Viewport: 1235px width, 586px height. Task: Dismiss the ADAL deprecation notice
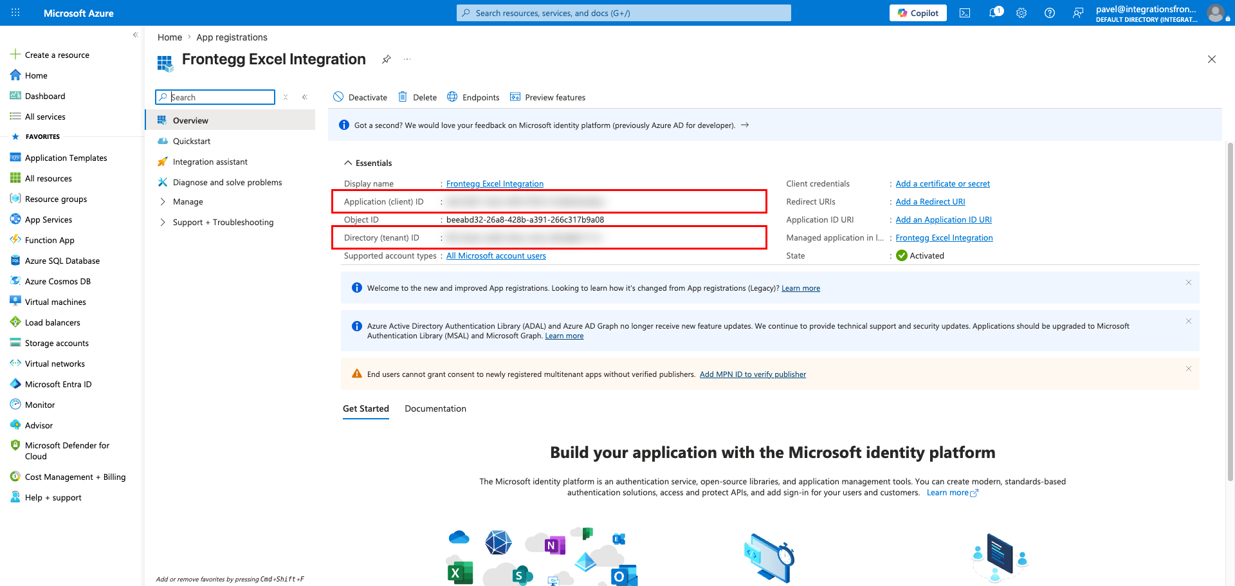(1189, 321)
